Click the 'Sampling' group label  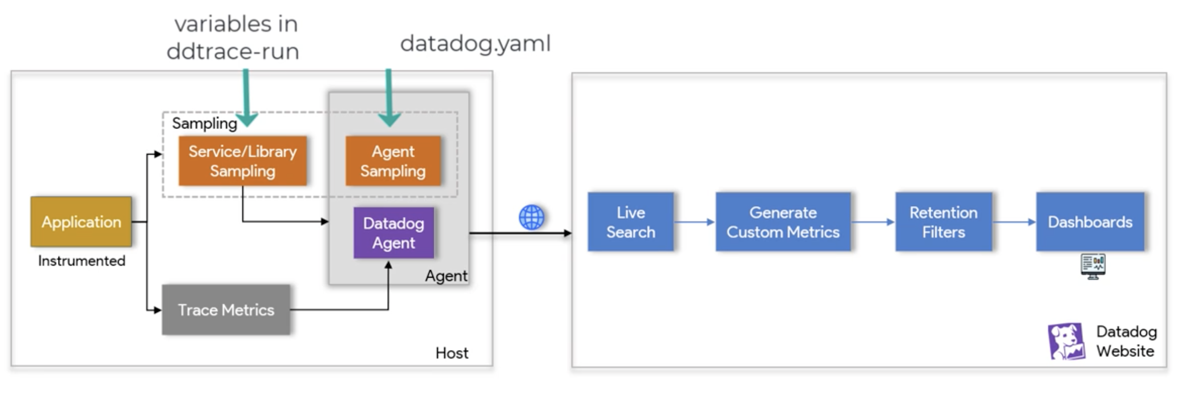coord(204,123)
